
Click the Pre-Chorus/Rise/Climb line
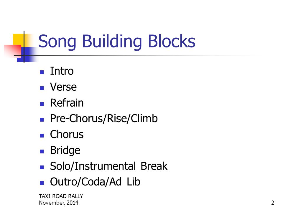[x=104, y=119]
